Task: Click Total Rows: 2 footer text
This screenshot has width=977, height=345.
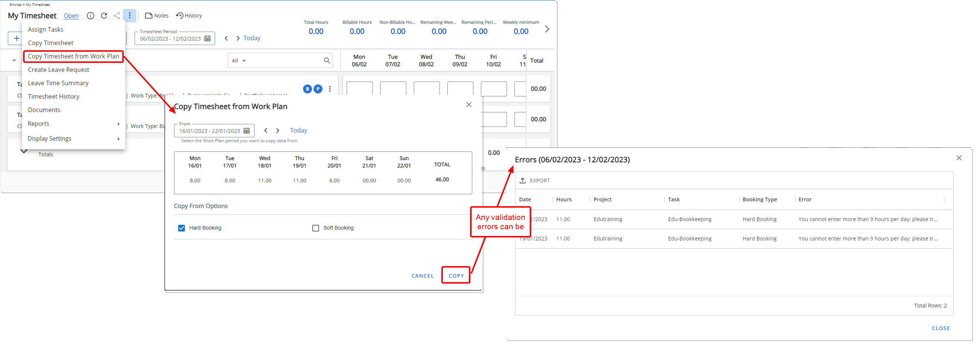Action: click(x=930, y=306)
